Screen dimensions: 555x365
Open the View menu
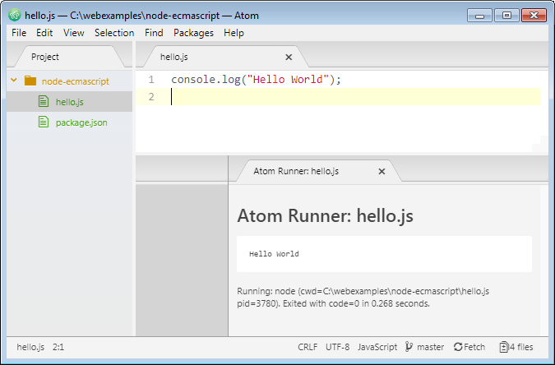(x=74, y=33)
